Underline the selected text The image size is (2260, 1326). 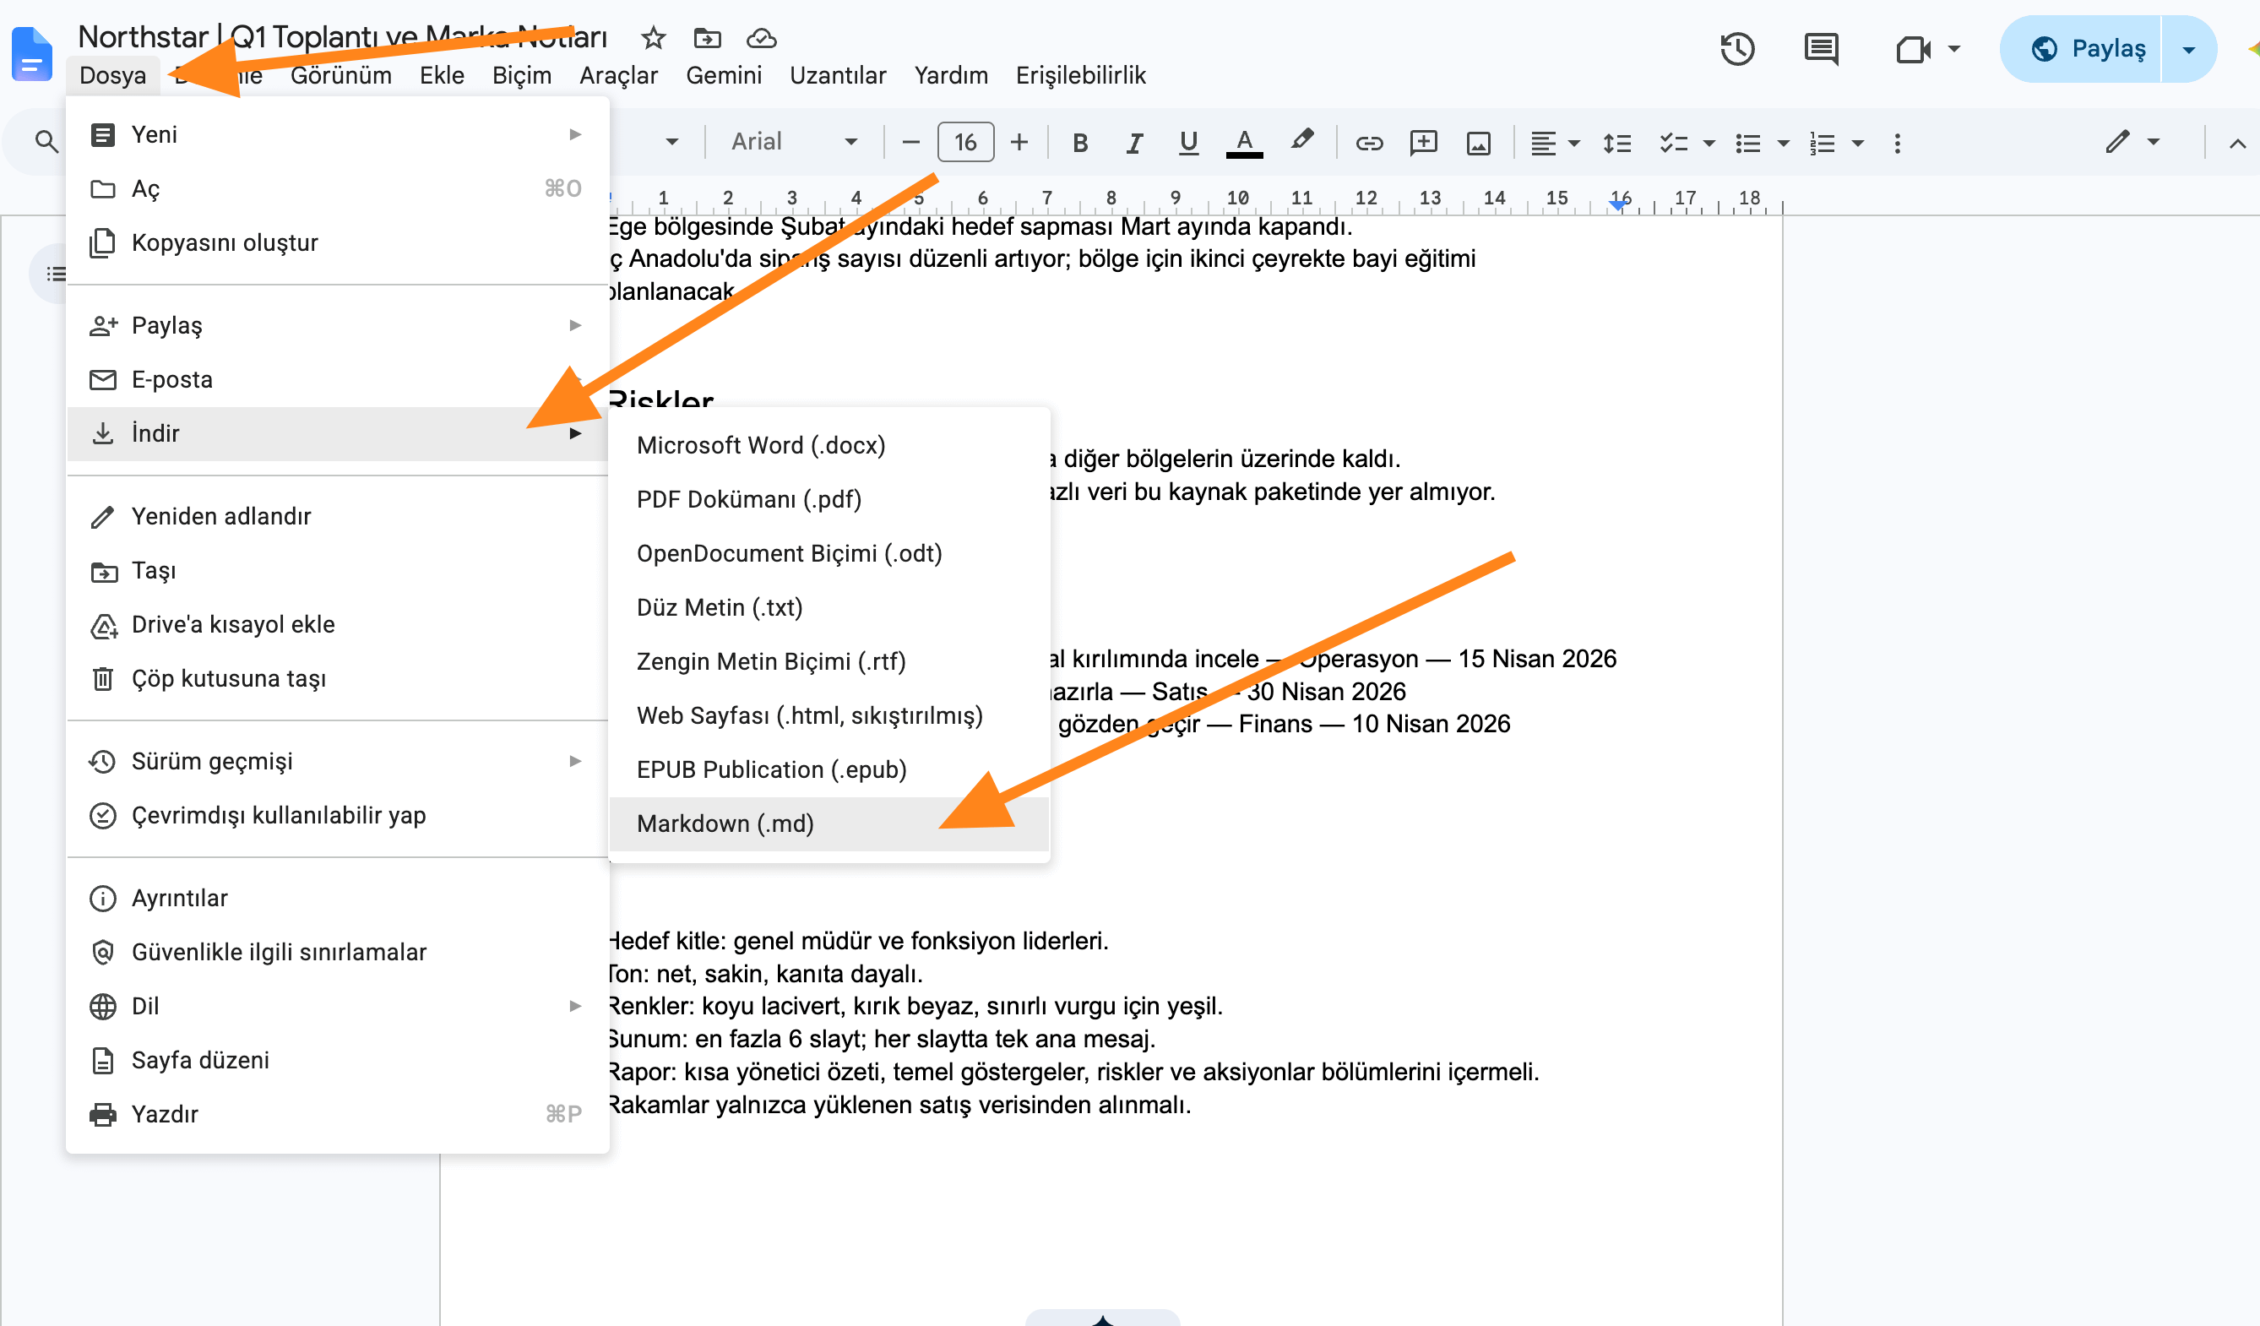pos(1188,143)
